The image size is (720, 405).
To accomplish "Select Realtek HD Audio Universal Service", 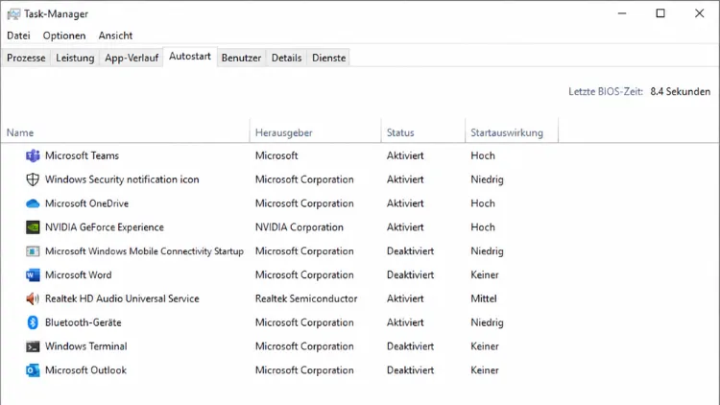I will click(x=122, y=298).
